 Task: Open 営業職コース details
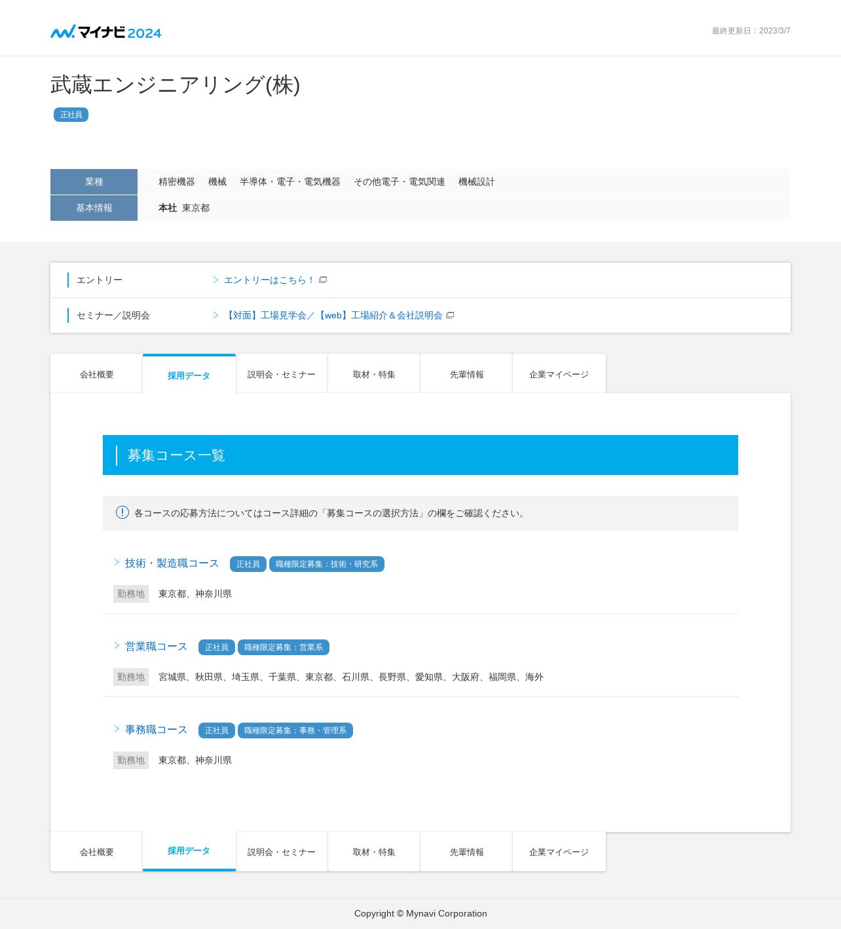156,647
